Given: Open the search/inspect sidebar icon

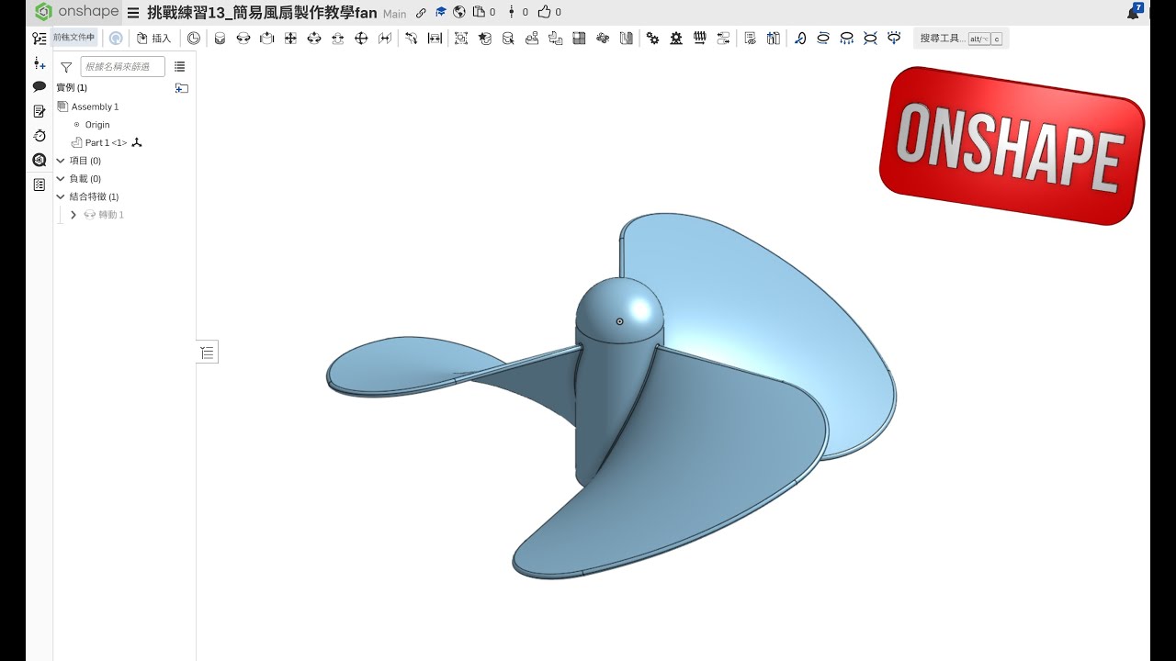Looking at the screenshot, I should pyautogui.click(x=39, y=160).
